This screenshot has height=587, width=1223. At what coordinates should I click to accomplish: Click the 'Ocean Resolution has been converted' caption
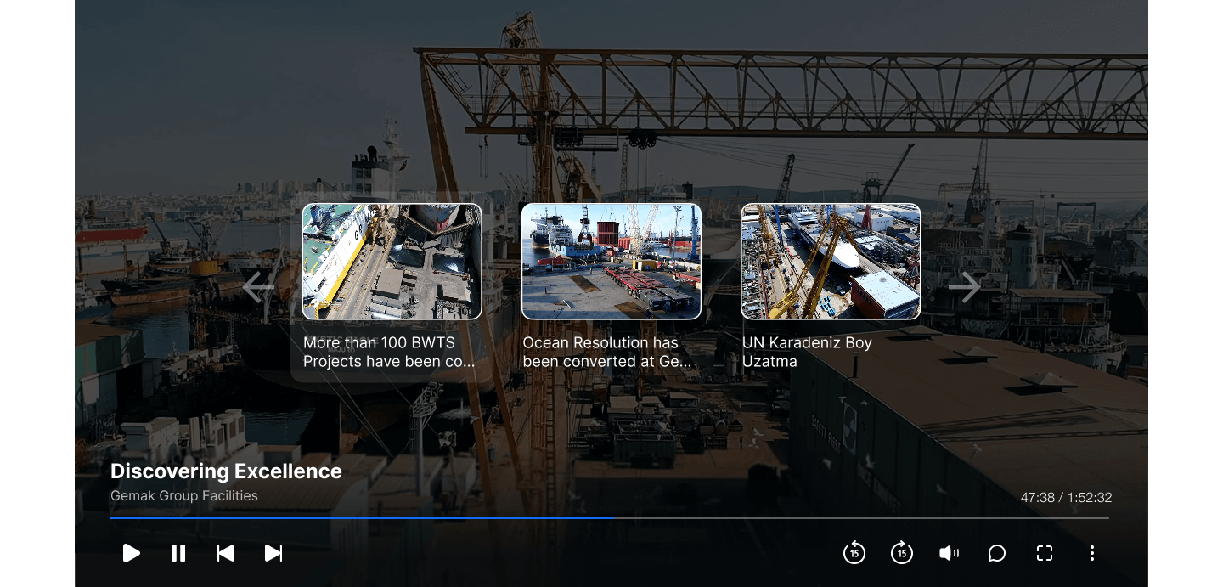pyautogui.click(x=606, y=353)
